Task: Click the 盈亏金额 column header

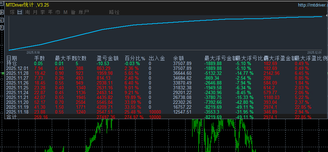Action: 108,58
